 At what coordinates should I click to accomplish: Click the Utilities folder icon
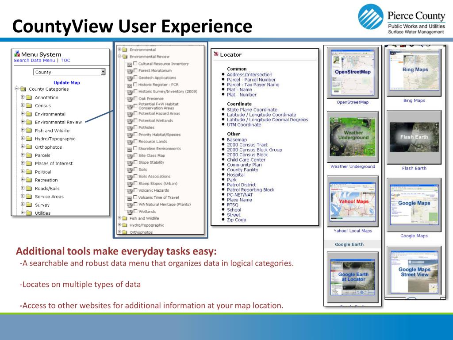click(29, 213)
